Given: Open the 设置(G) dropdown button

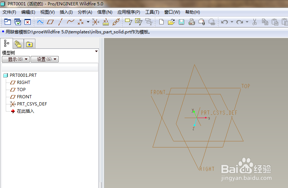Looking at the screenshot, I should [x=45, y=59].
